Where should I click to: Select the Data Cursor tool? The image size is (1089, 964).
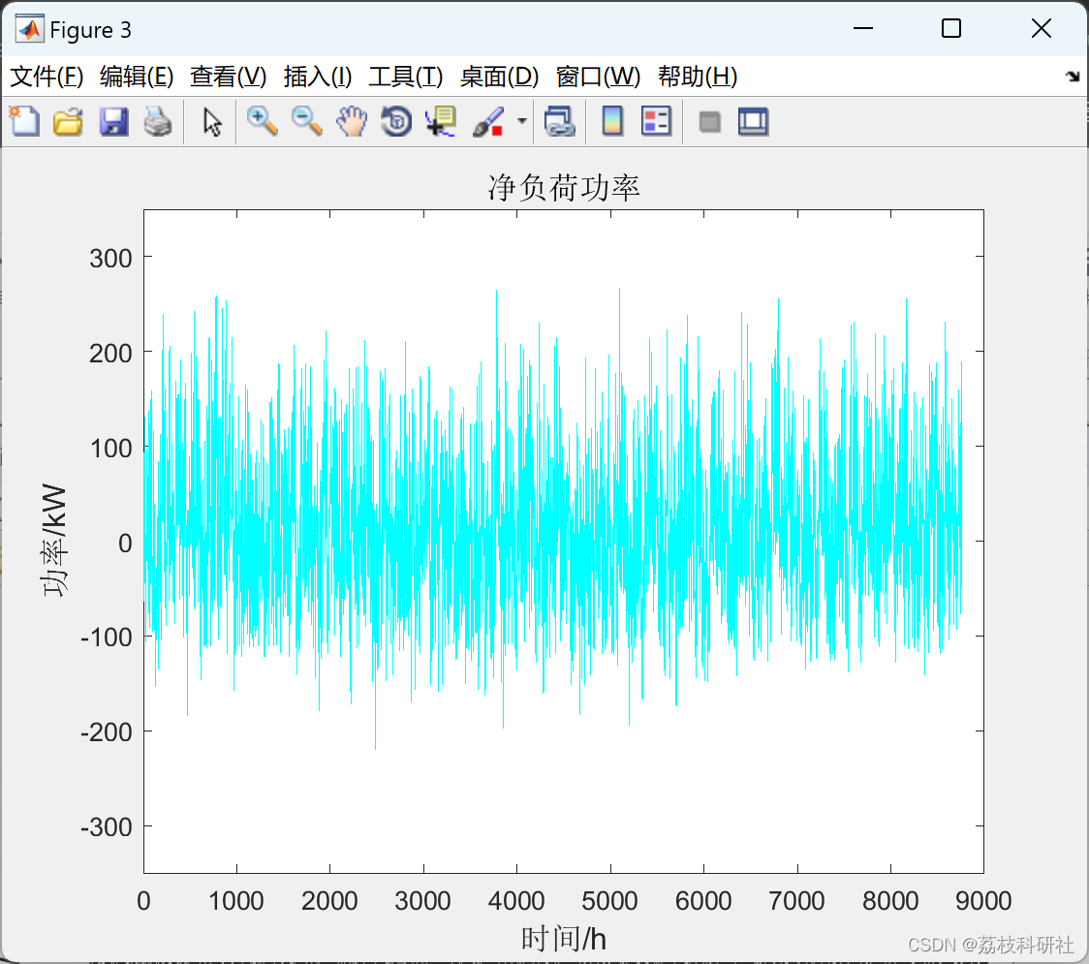pyautogui.click(x=441, y=121)
